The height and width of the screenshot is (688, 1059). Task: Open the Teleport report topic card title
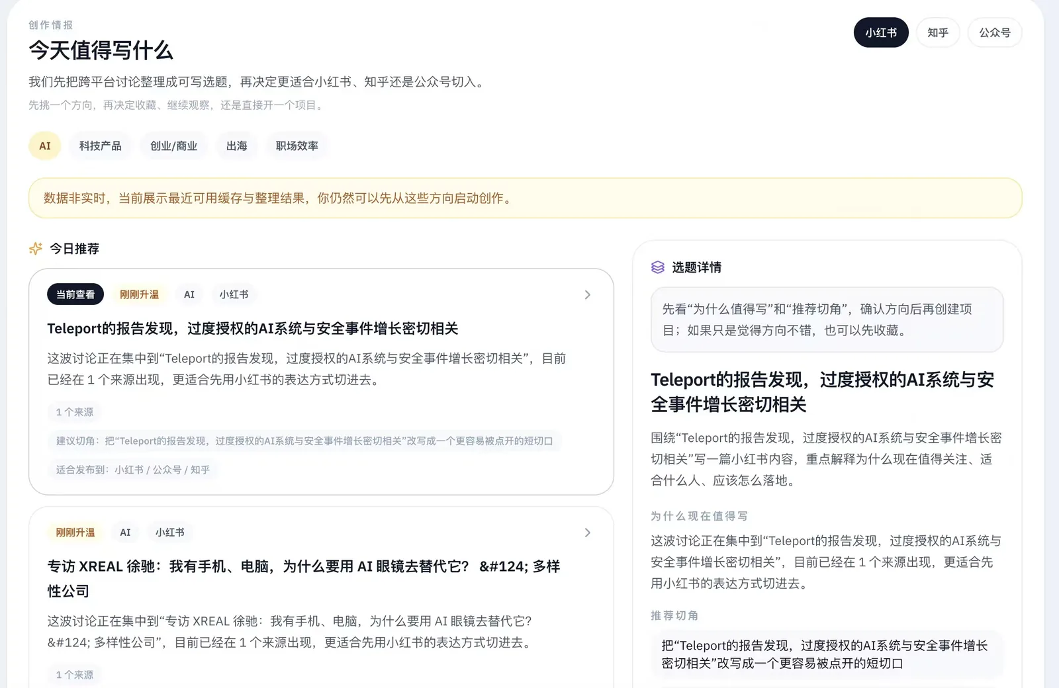tap(253, 329)
